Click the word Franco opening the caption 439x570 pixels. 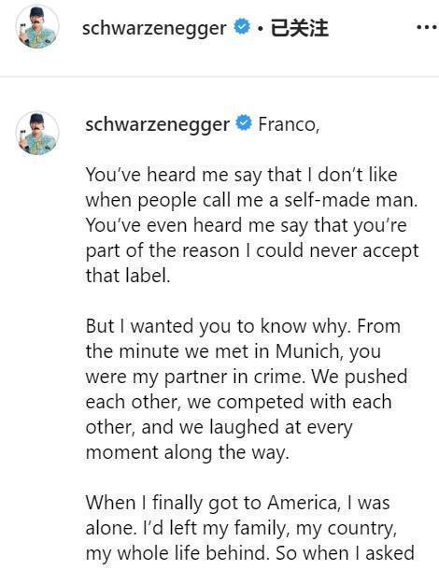pyautogui.click(x=289, y=124)
